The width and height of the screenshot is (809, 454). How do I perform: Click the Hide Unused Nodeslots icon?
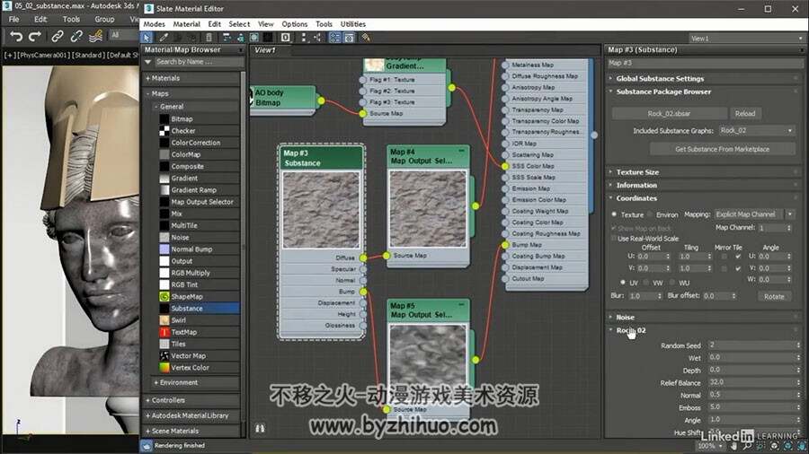tap(240, 38)
